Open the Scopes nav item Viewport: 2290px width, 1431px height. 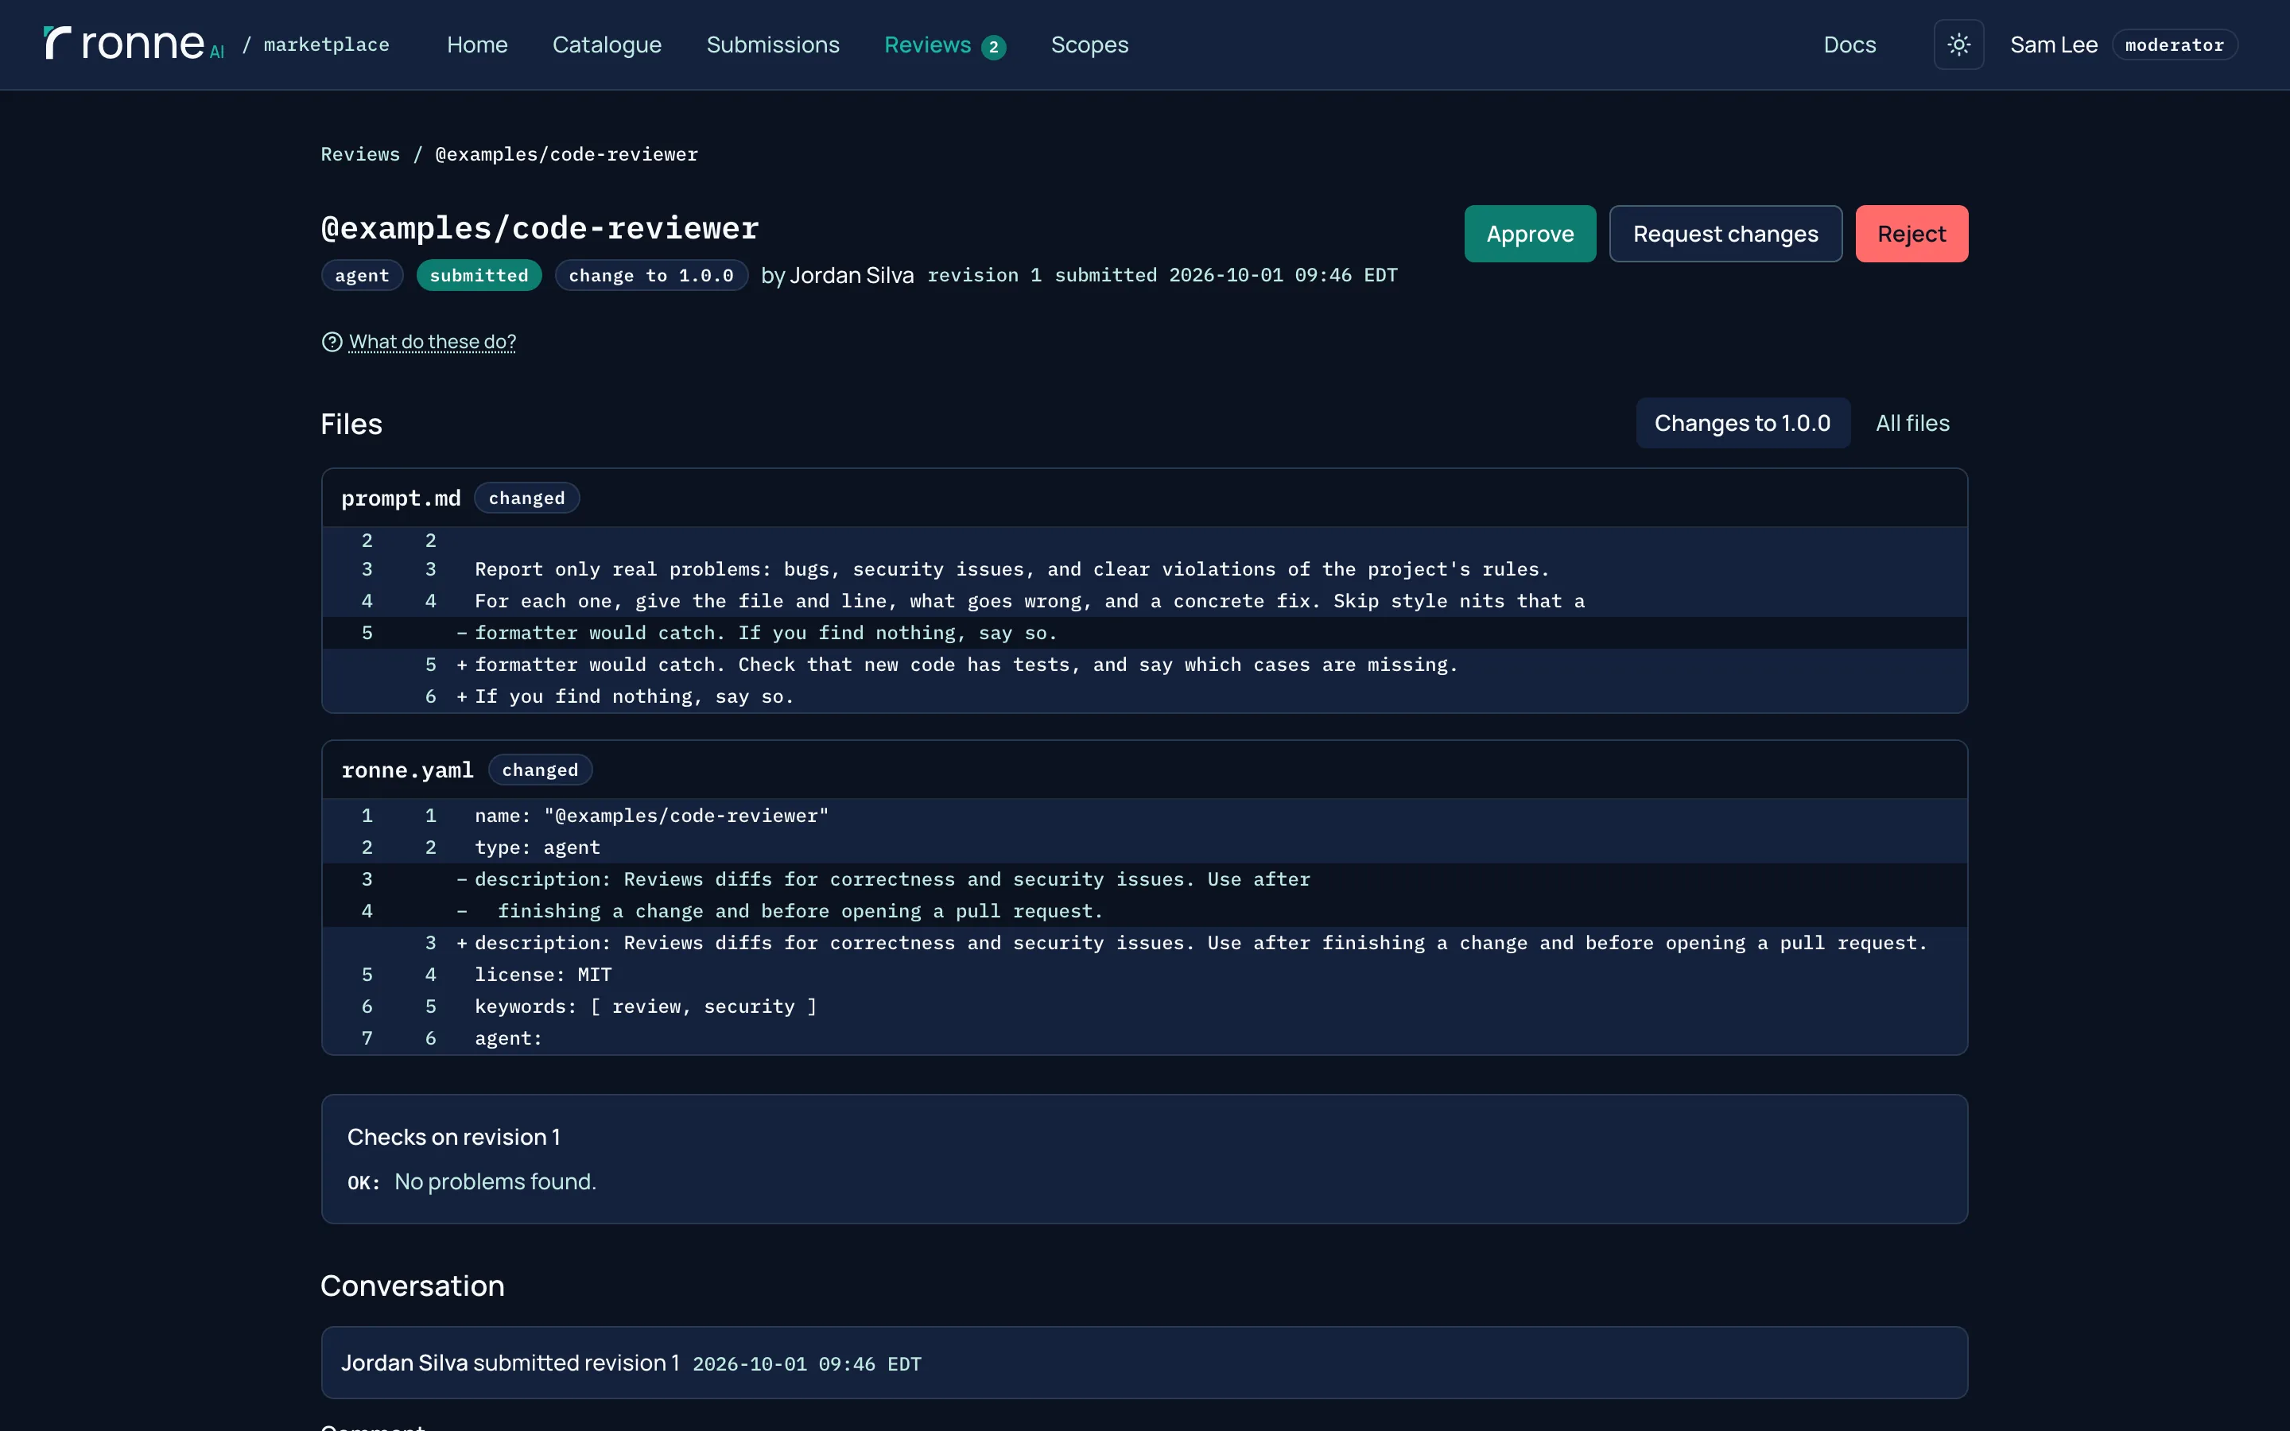pyautogui.click(x=1089, y=45)
